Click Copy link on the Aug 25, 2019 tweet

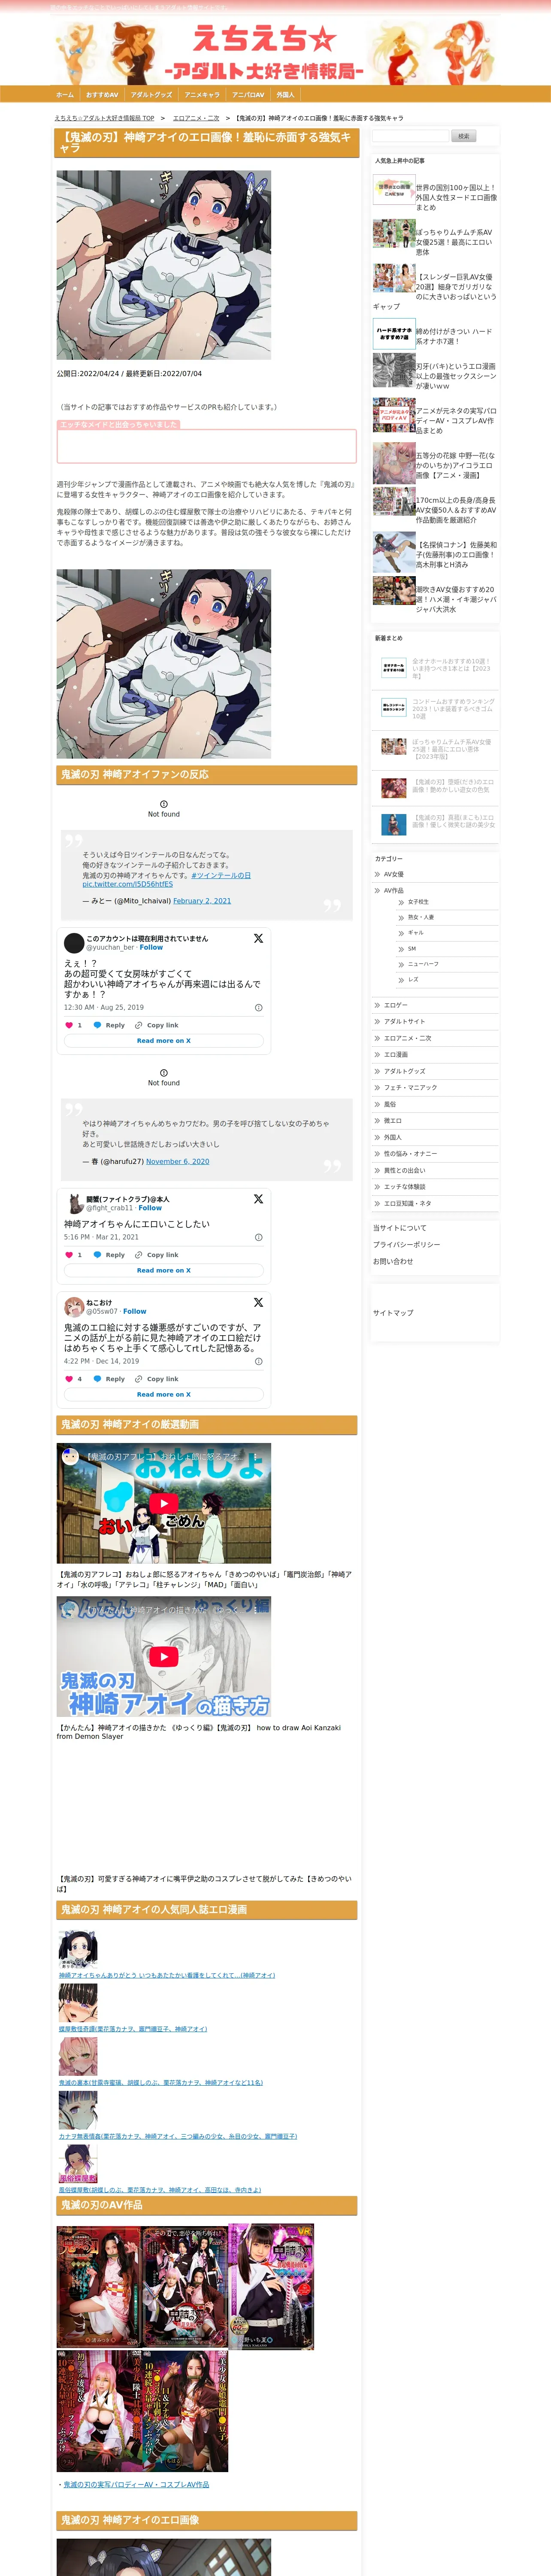pos(157,1025)
